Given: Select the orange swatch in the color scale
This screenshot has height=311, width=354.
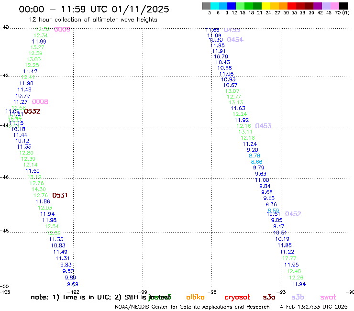Looking at the screenshot, I should [x=283, y=6].
